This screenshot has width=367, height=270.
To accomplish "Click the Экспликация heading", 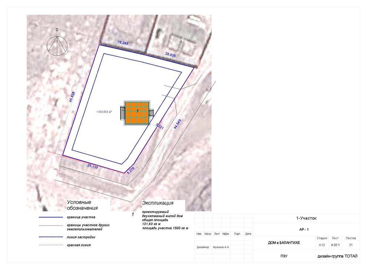I will [x=158, y=203].
